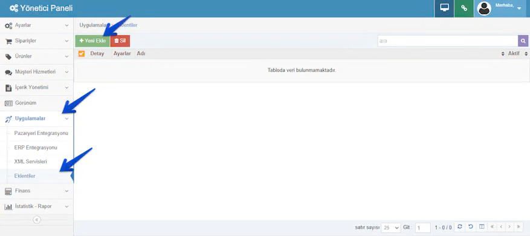The height and width of the screenshot is (236, 530).
Task: Toggle the select-all checkbox in table header
Action: [81, 53]
